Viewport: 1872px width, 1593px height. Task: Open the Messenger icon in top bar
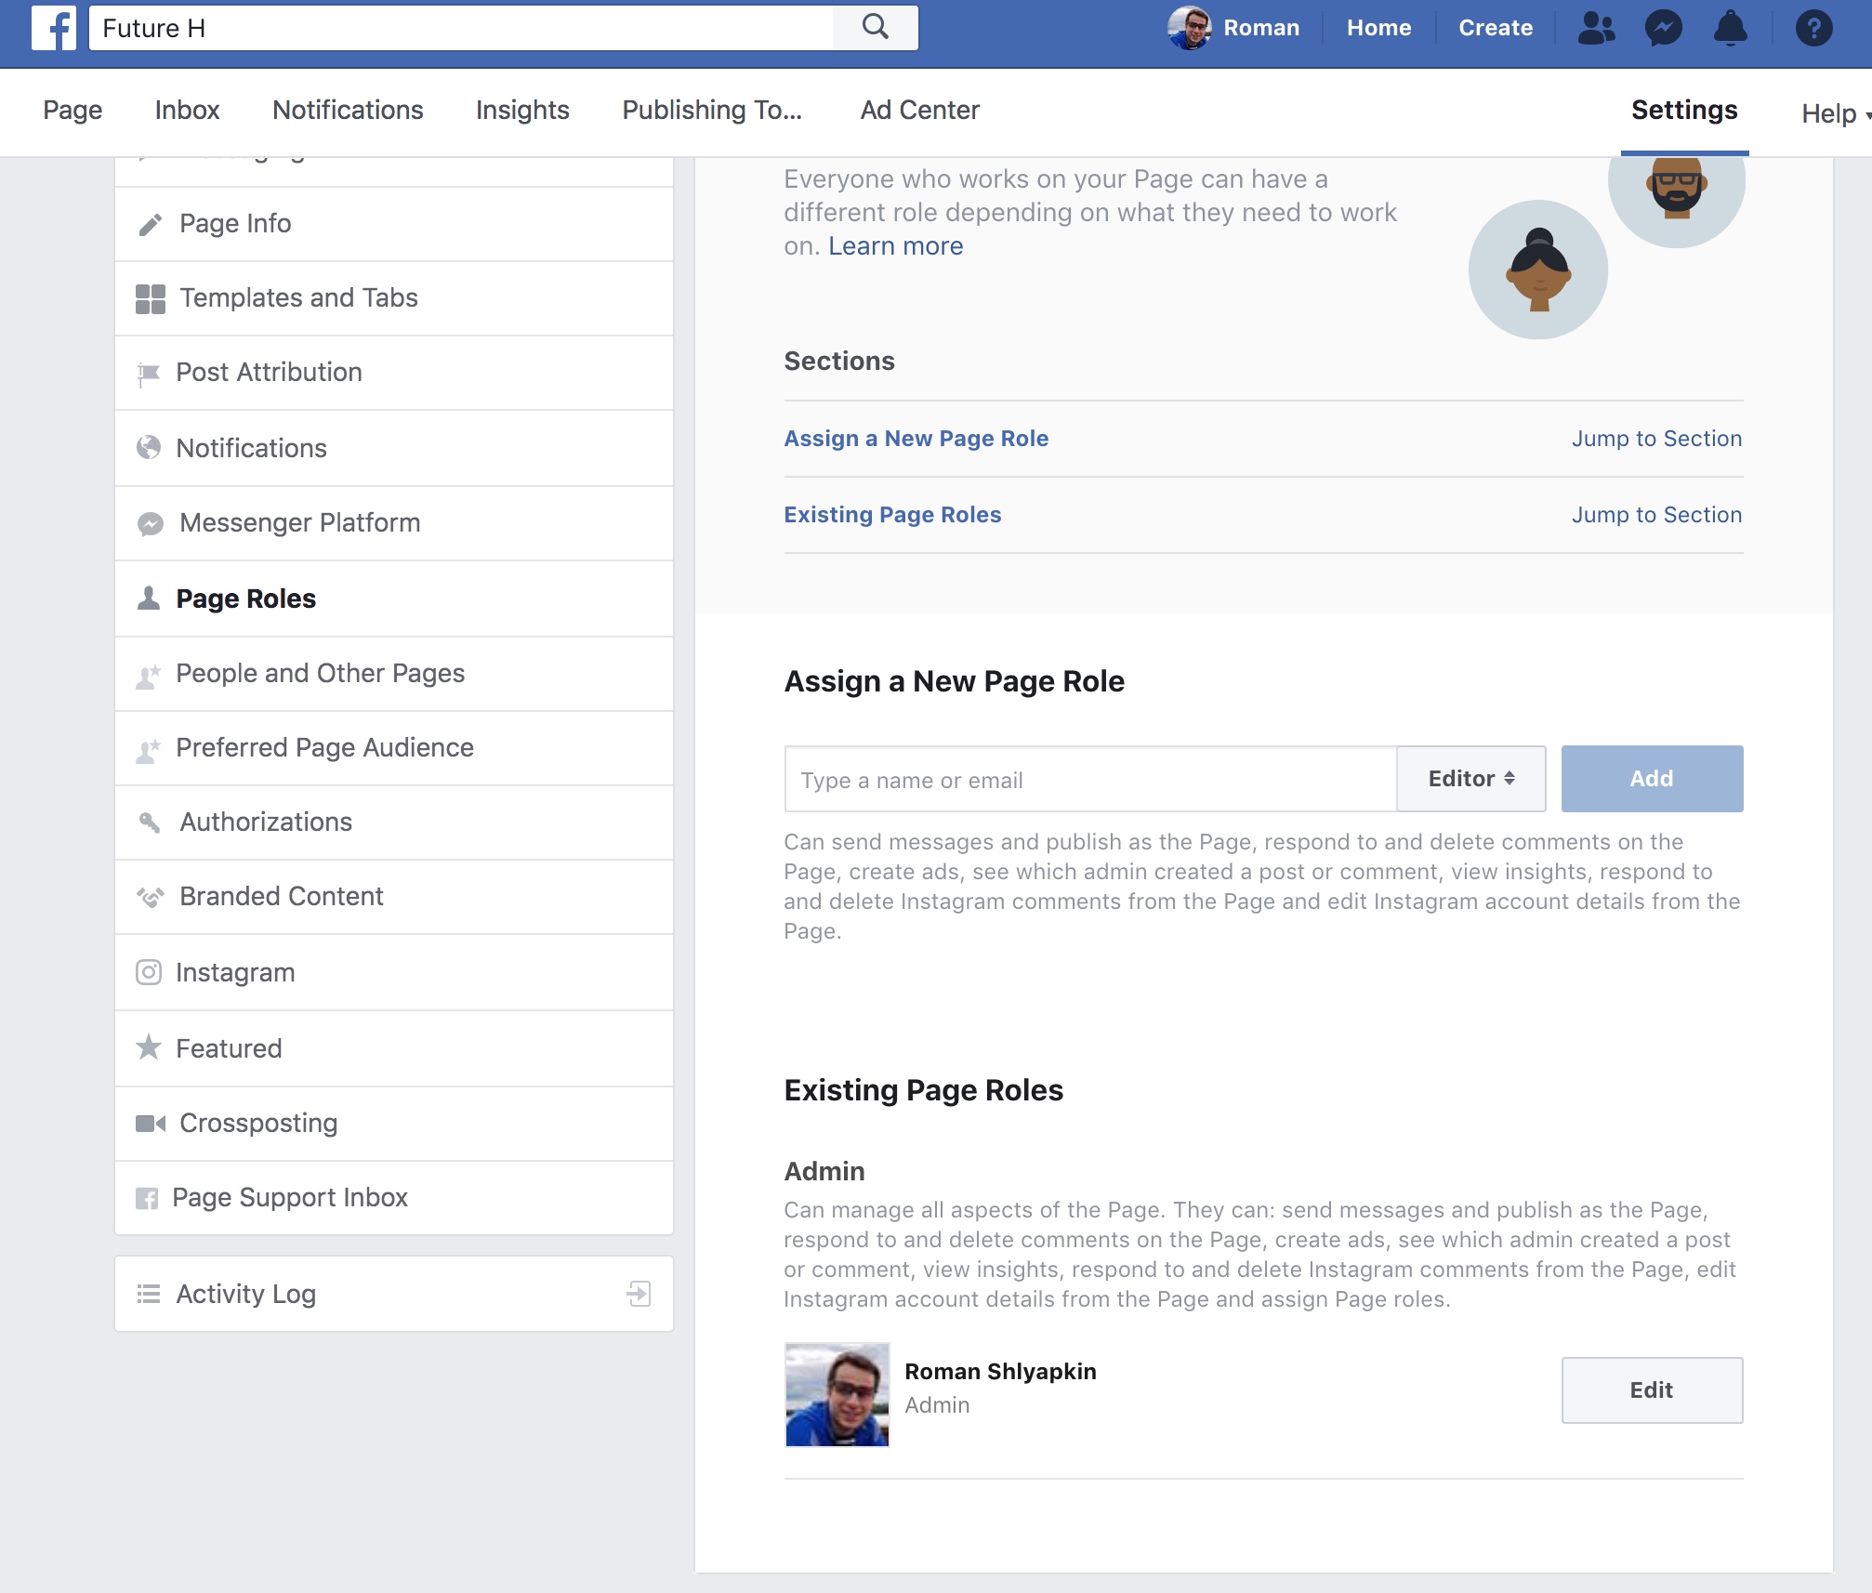click(1663, 28)
